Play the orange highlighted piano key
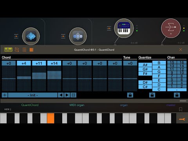This screenshot has width=188, height=141. (51, 118)
